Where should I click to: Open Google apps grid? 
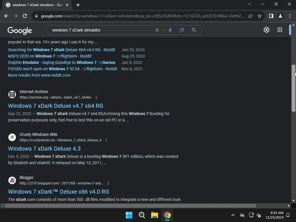pos(280,30)
